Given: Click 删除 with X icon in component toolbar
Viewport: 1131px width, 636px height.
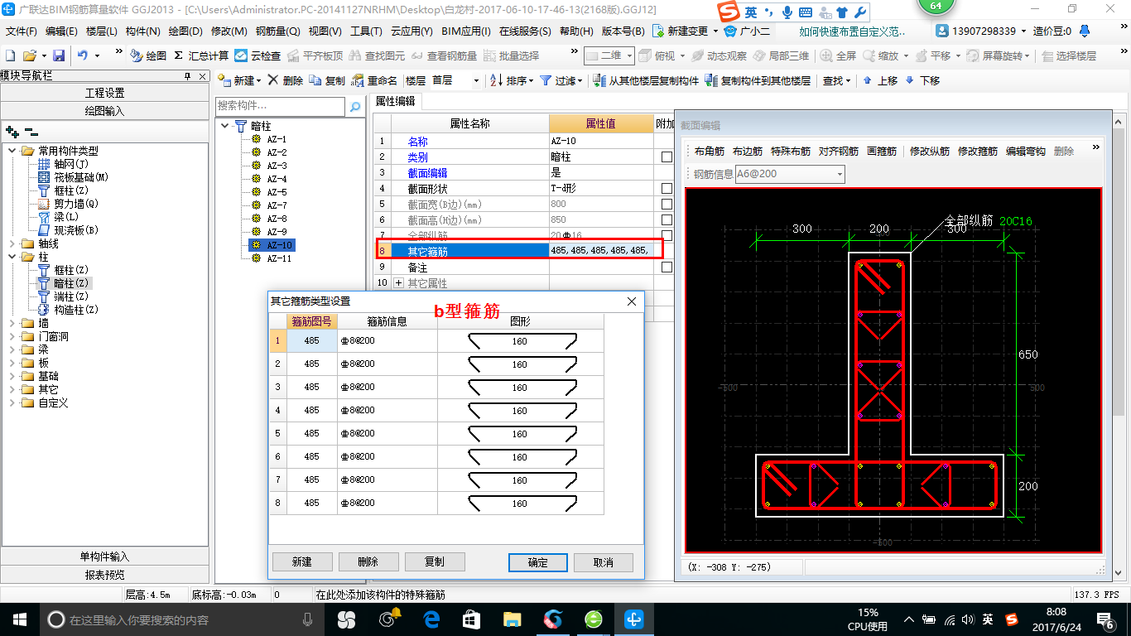Looking at the screenshot, I should [286, 80].
